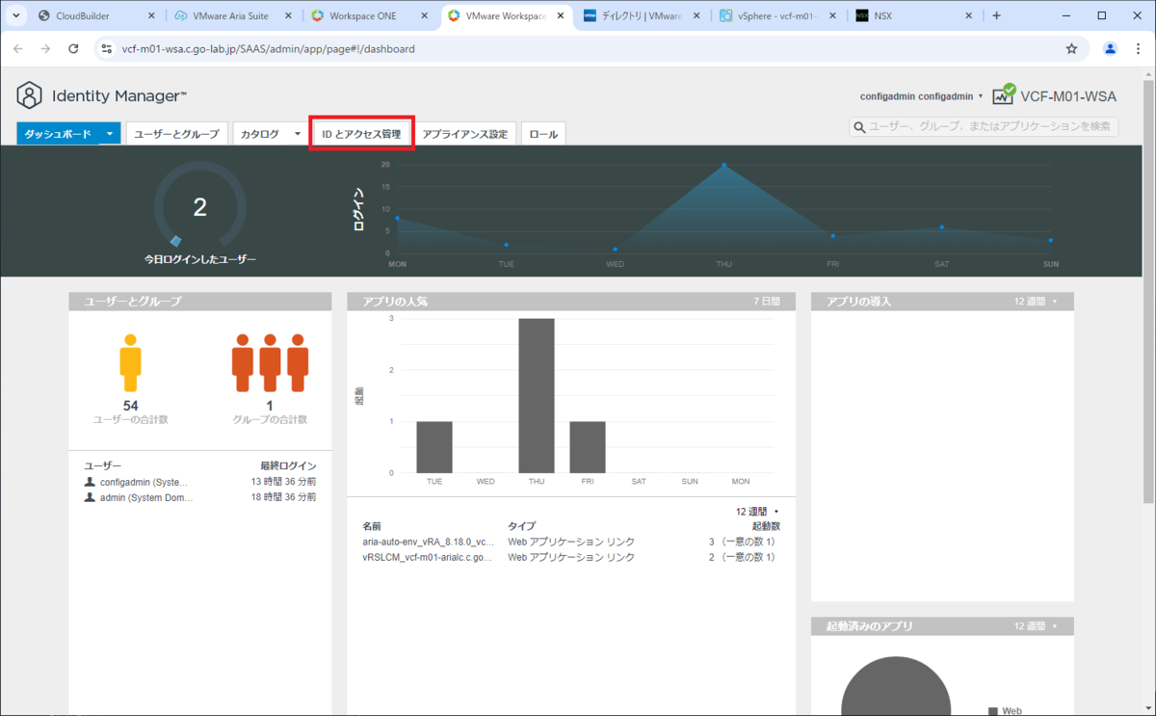Open the Chrome profile avatar icon
Screen dimensions: 1156x716
1110,48
